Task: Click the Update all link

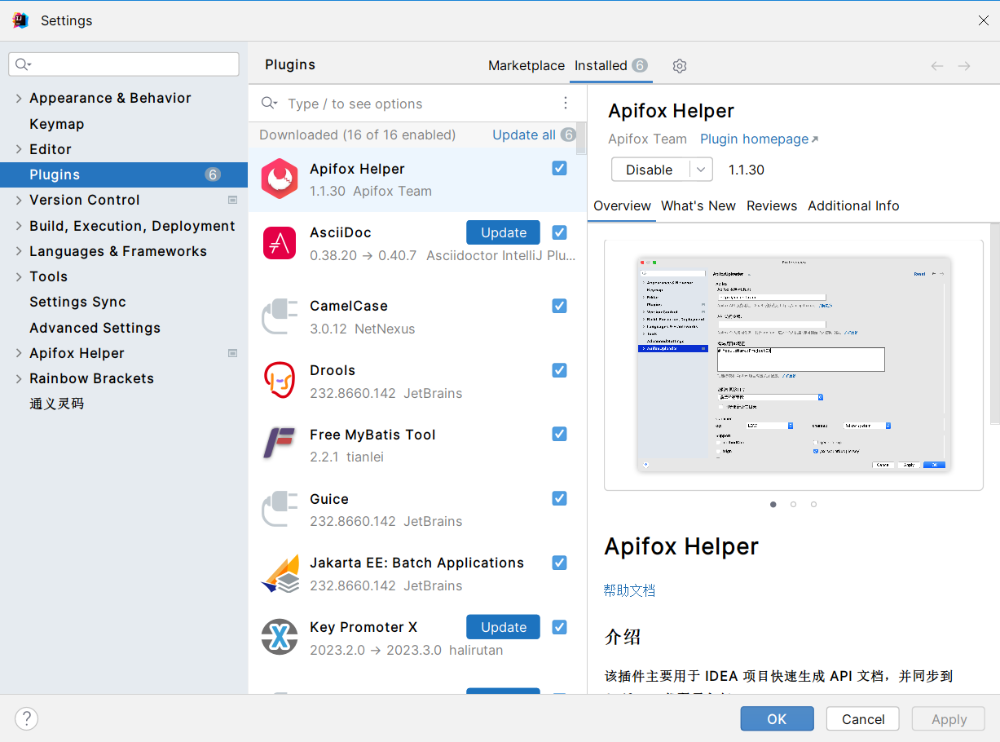Action: click(524, 135)
